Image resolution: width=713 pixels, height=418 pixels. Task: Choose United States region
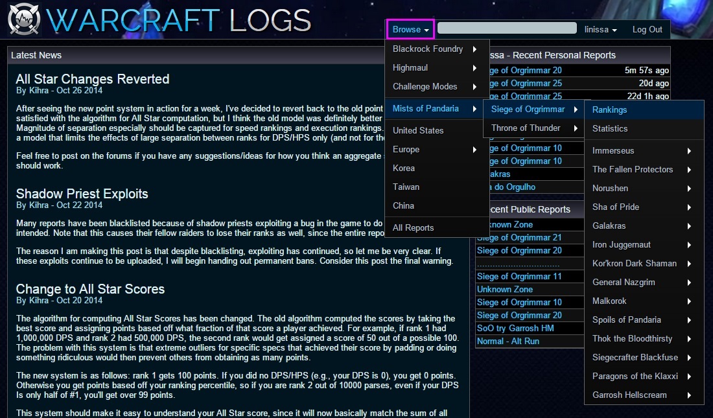[x=418, y=130]
